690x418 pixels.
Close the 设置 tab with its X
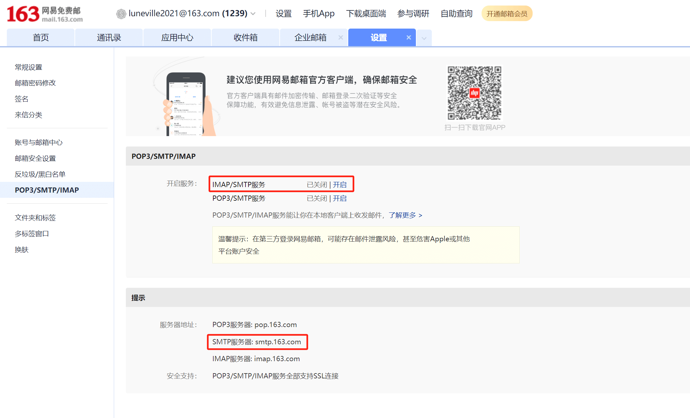(409, 38)
